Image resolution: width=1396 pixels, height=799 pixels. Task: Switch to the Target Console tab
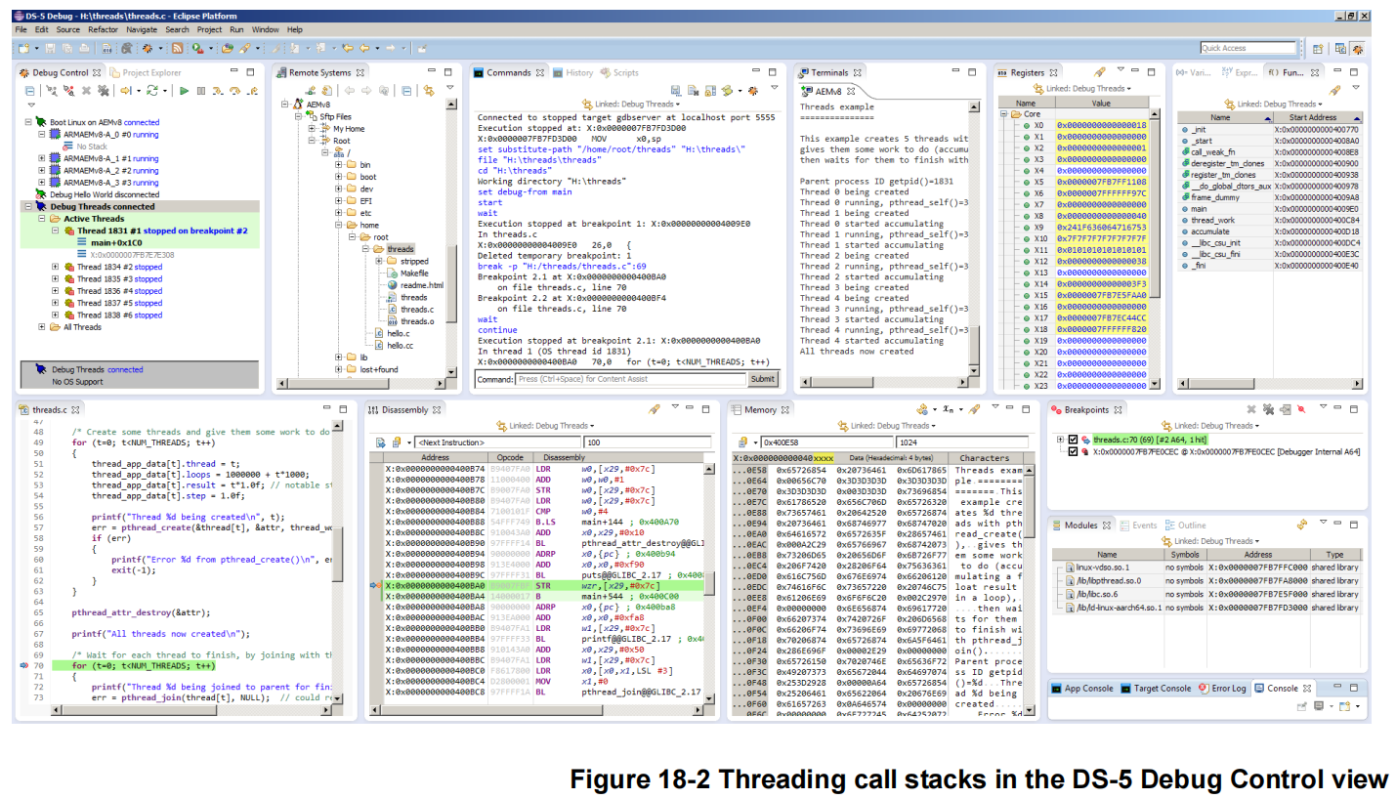(1155, 689)
